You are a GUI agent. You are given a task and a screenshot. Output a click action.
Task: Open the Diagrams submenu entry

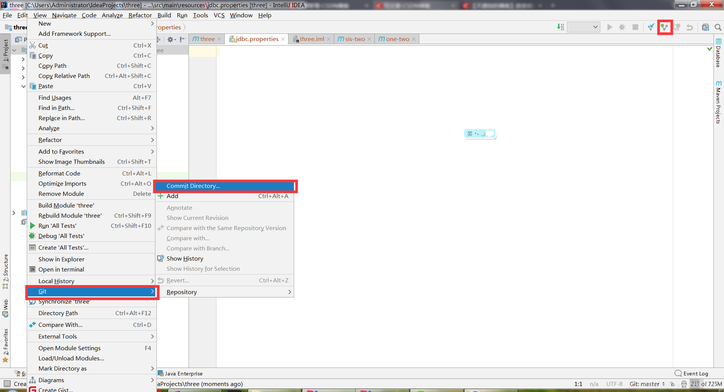(92, 380)
